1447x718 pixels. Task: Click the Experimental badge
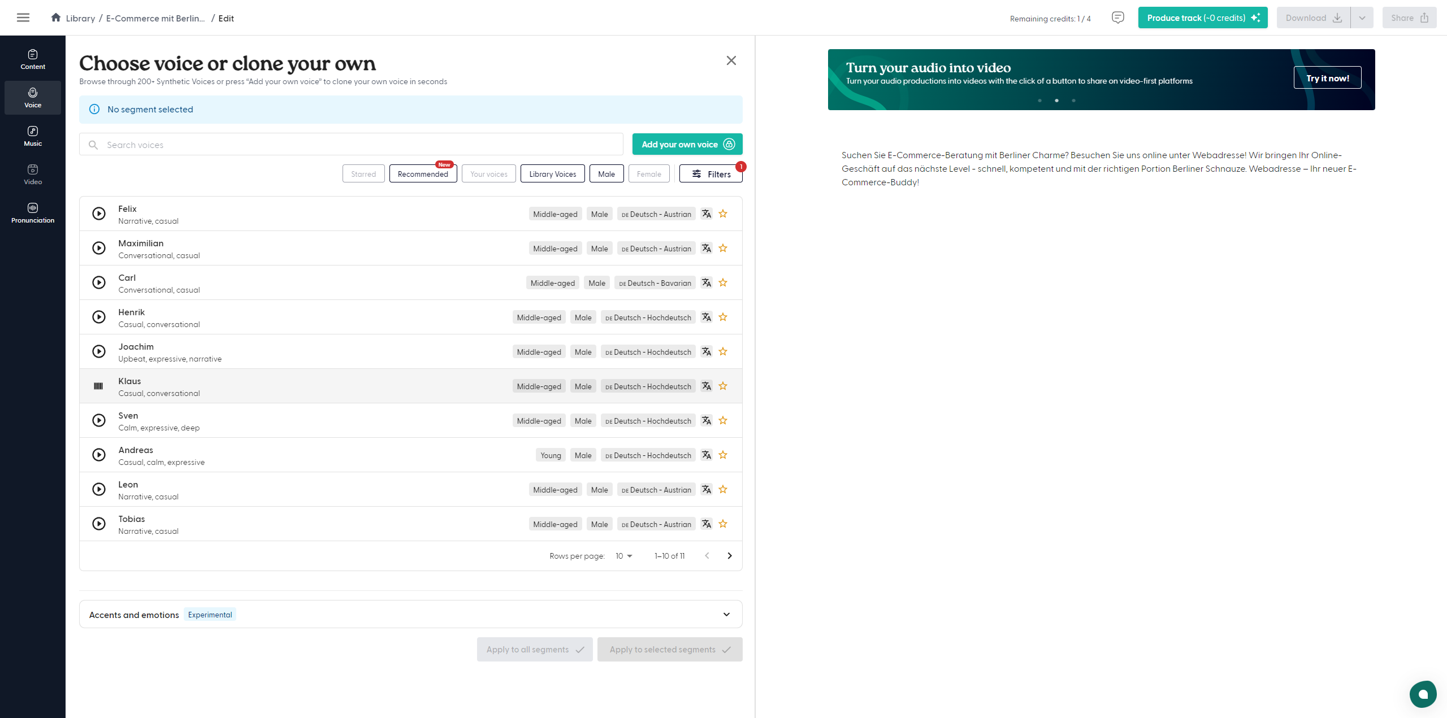pos(210,615)
